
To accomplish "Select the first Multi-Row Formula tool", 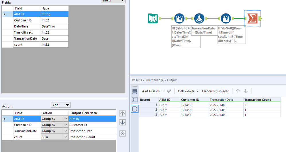I will [179, 18].
